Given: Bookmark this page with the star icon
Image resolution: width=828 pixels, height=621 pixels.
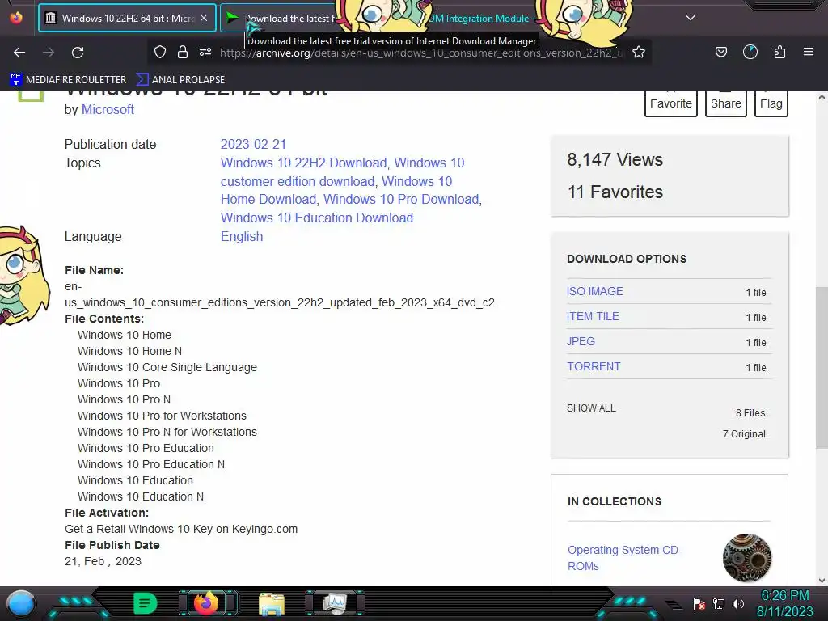Looking at the screenshot, I should point(639,52).
